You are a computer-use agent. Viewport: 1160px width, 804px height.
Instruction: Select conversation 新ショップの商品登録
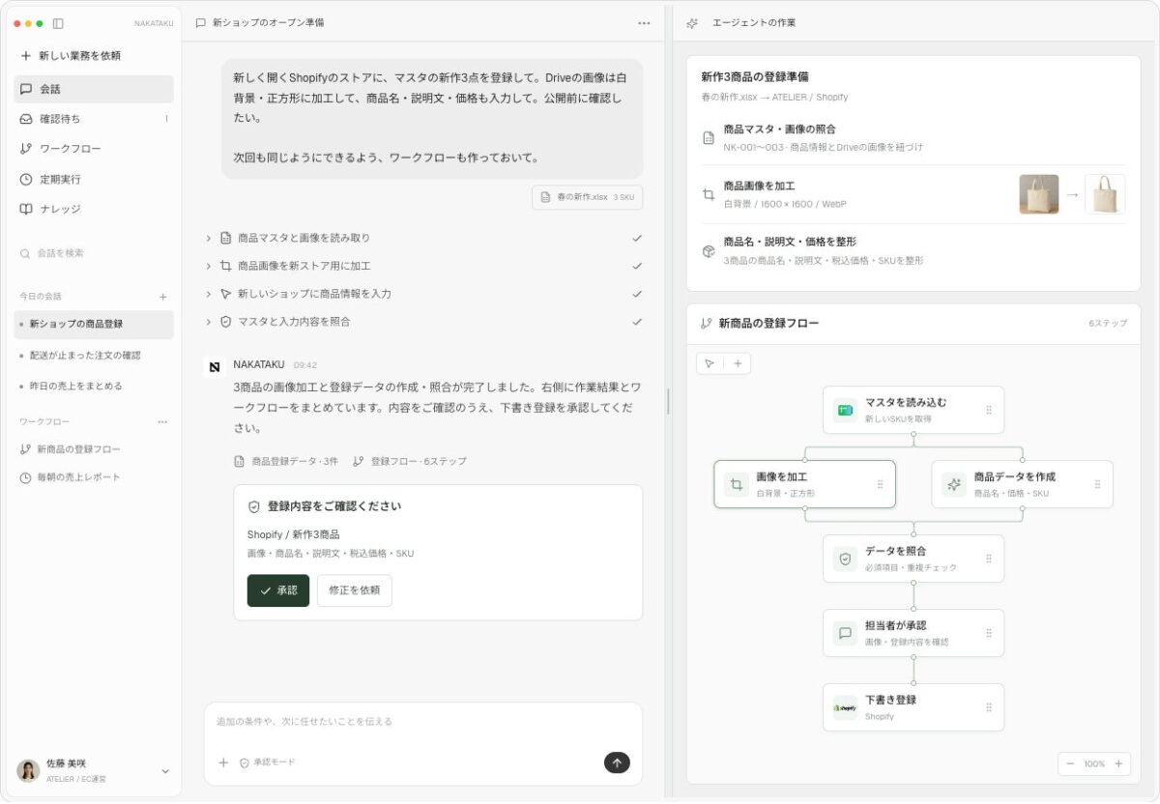point(94,325)
